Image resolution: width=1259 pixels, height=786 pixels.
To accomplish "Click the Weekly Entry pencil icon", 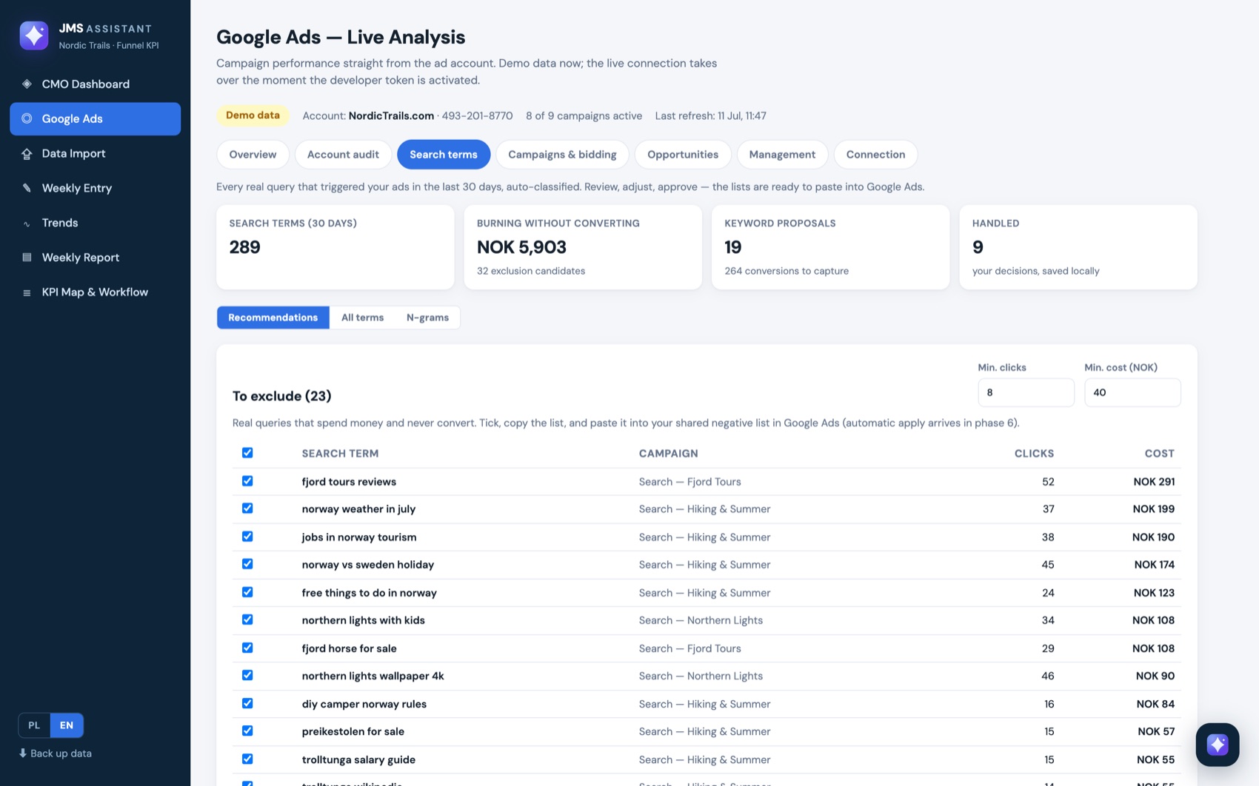I will tap(27, 188).
